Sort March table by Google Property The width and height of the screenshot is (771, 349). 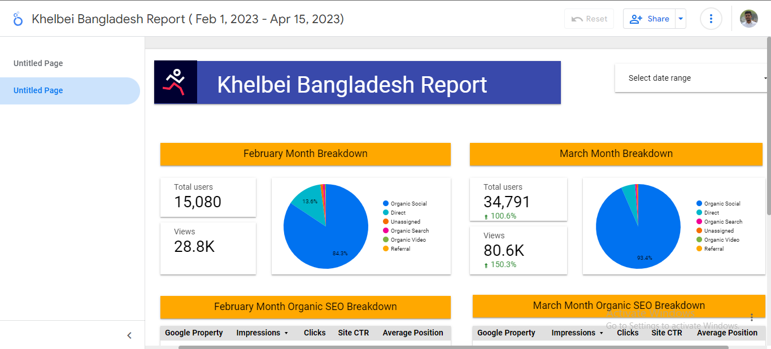(x=506, y=333)
